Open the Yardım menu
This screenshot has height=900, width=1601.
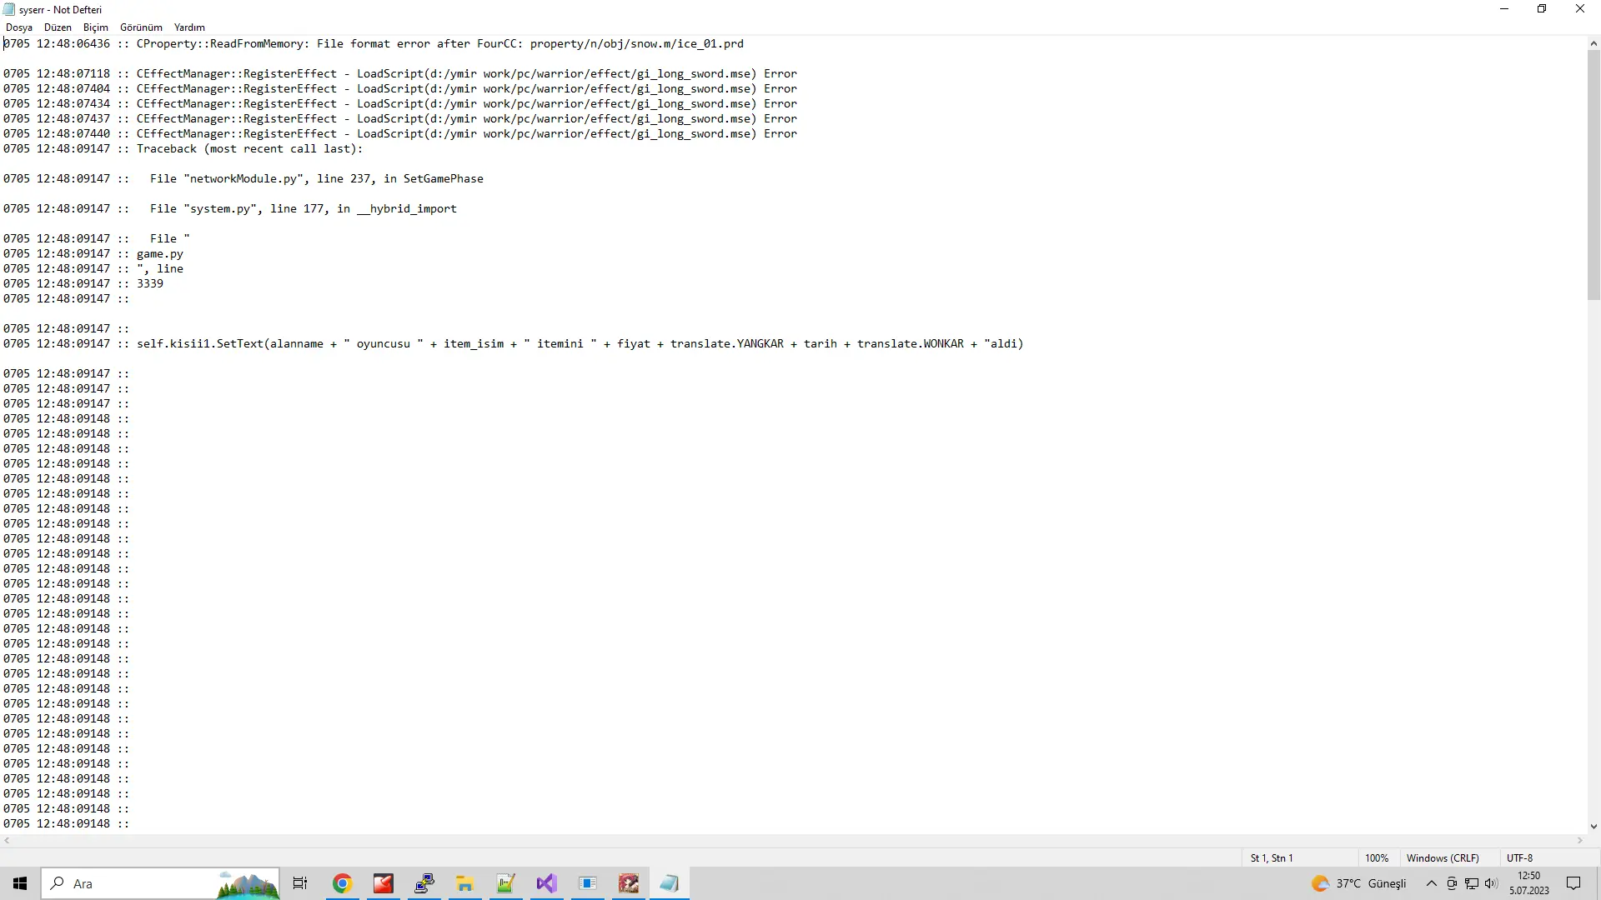point(189,27)
